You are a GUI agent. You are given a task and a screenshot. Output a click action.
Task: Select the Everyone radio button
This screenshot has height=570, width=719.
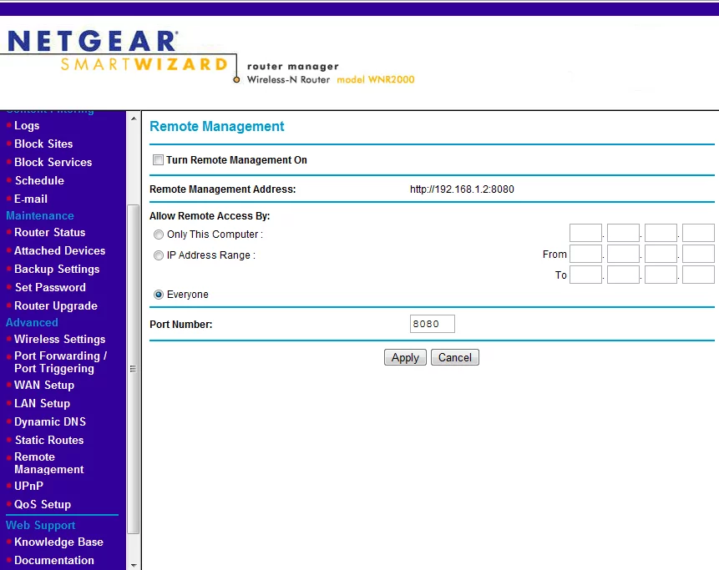click(159, 295)
